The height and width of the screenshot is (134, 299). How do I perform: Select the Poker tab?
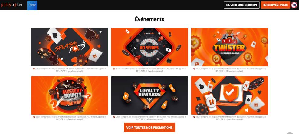[x=32, y=5]
